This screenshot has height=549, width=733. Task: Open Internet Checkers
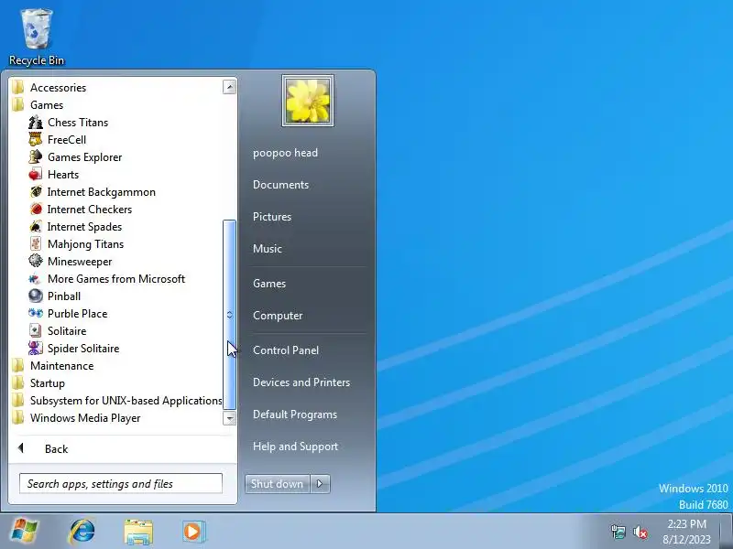(81, 210)
